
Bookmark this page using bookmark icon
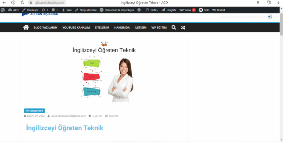click(258, 2)
